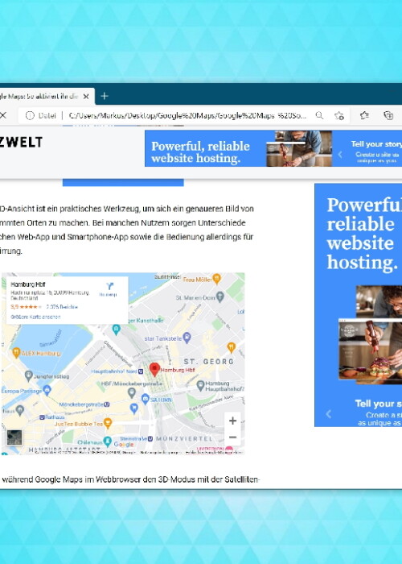Click the zoom magnifier icon in address bar
Image resolution: width=402 pixels, height=564 pixels.
319,115
